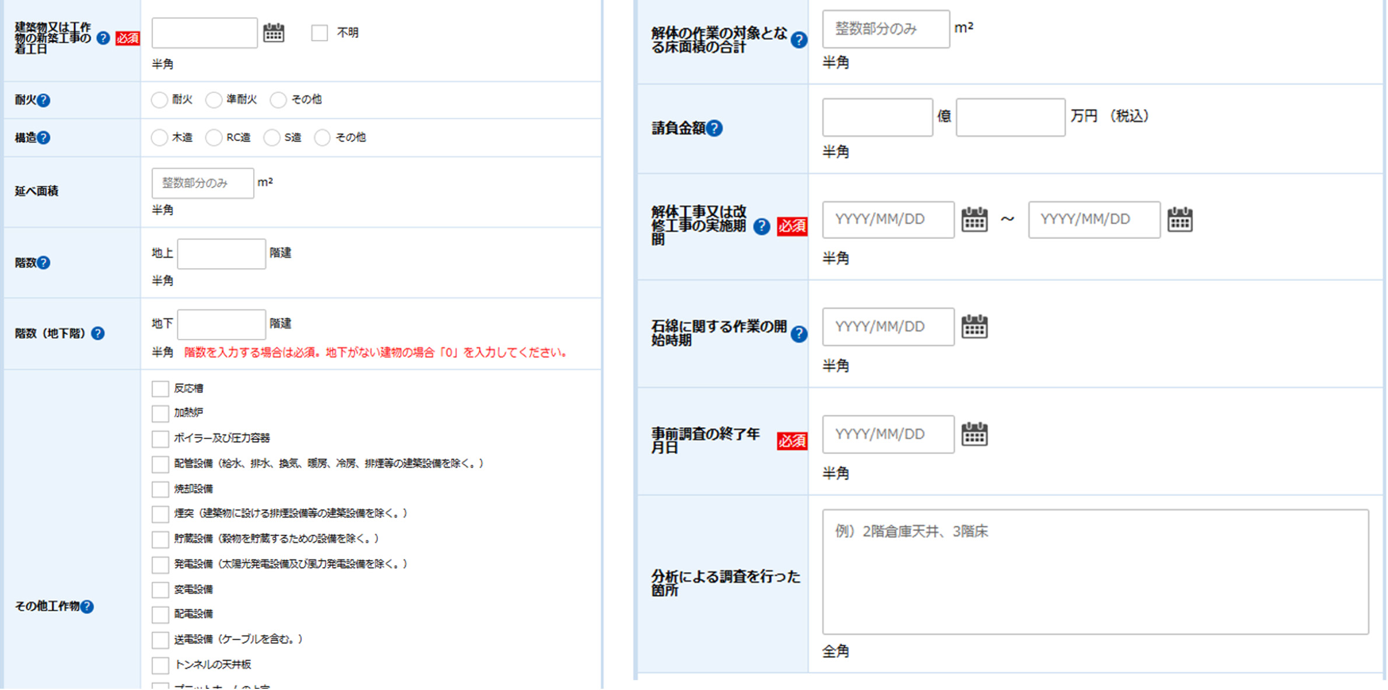Click help icon beside 構造 label
This screenshot has height=690, width=1388.
[x=44, y=138]
